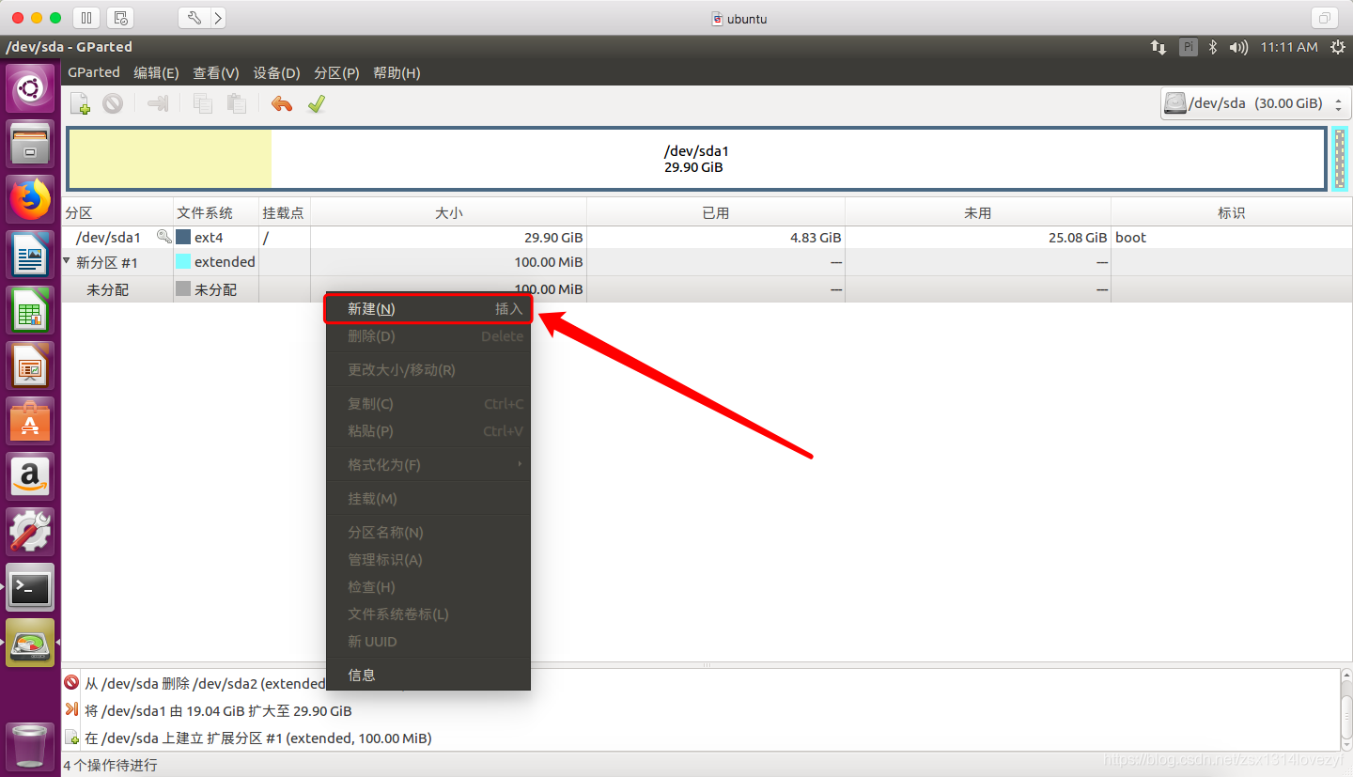Sort by the 未用 column header
This screenshot has width=1353, height=777.
(978, 213)
